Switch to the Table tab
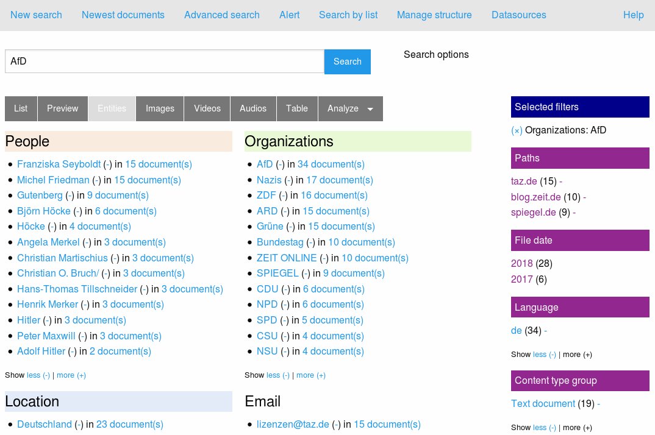 tap(297, 108)
